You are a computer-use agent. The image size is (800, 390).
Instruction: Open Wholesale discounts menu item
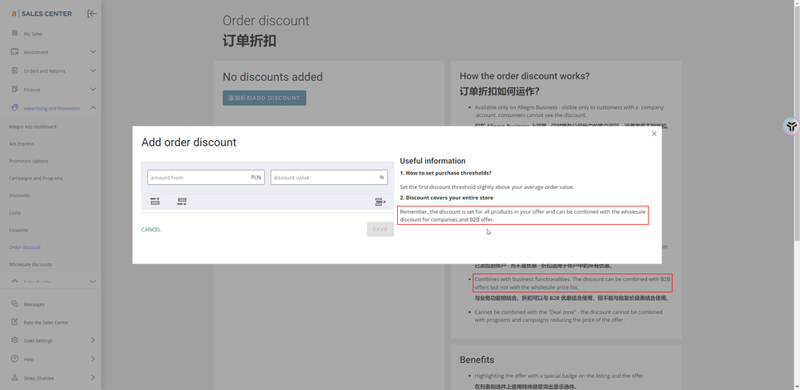click(x=30, y=264)
